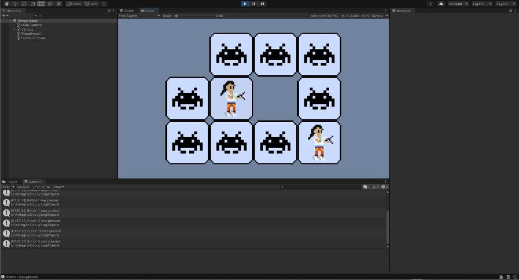This screenshot has height=280, width=519.
Task: Click the Console search field
Action: [x=320, y=187]
